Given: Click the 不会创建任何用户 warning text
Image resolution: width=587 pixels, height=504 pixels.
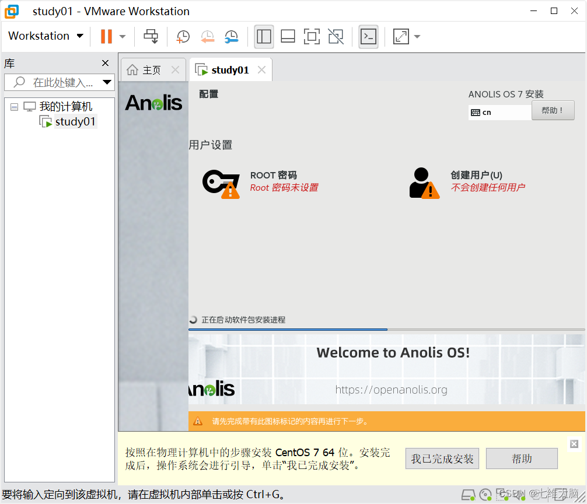Looking at the screenshot, I should pos(488,187).
